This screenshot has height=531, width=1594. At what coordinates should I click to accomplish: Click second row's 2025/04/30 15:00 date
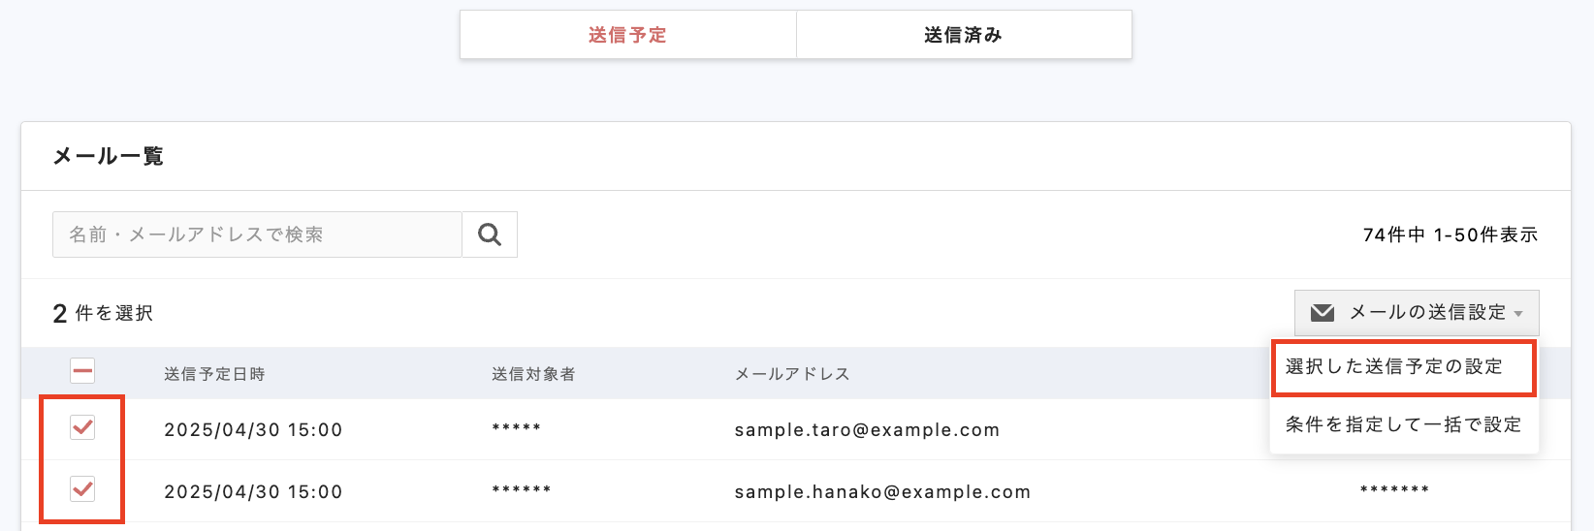253,492
